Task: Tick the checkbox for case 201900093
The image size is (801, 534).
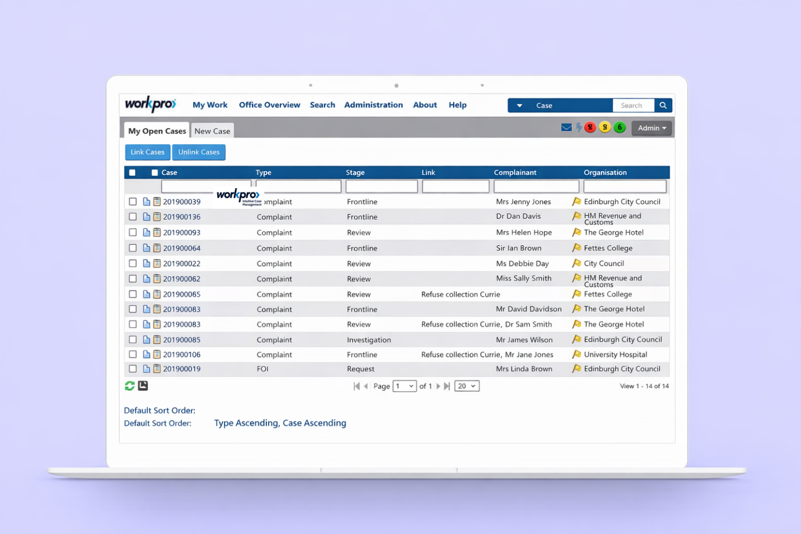Action: 133,232
